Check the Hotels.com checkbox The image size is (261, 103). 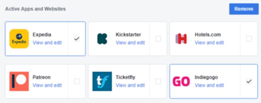249,39
